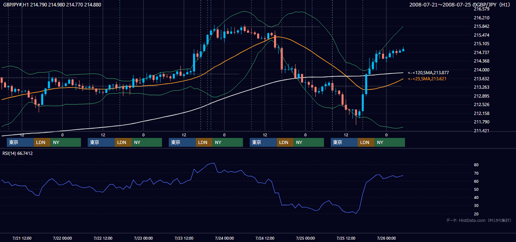This screenshot has height=242, width=516.
Task: Click RSI scale value 20
Action: tap(476, 214)
